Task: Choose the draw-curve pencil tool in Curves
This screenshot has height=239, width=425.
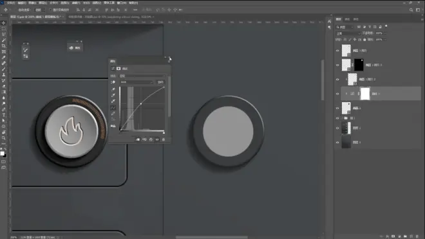Action: [113, 113]
